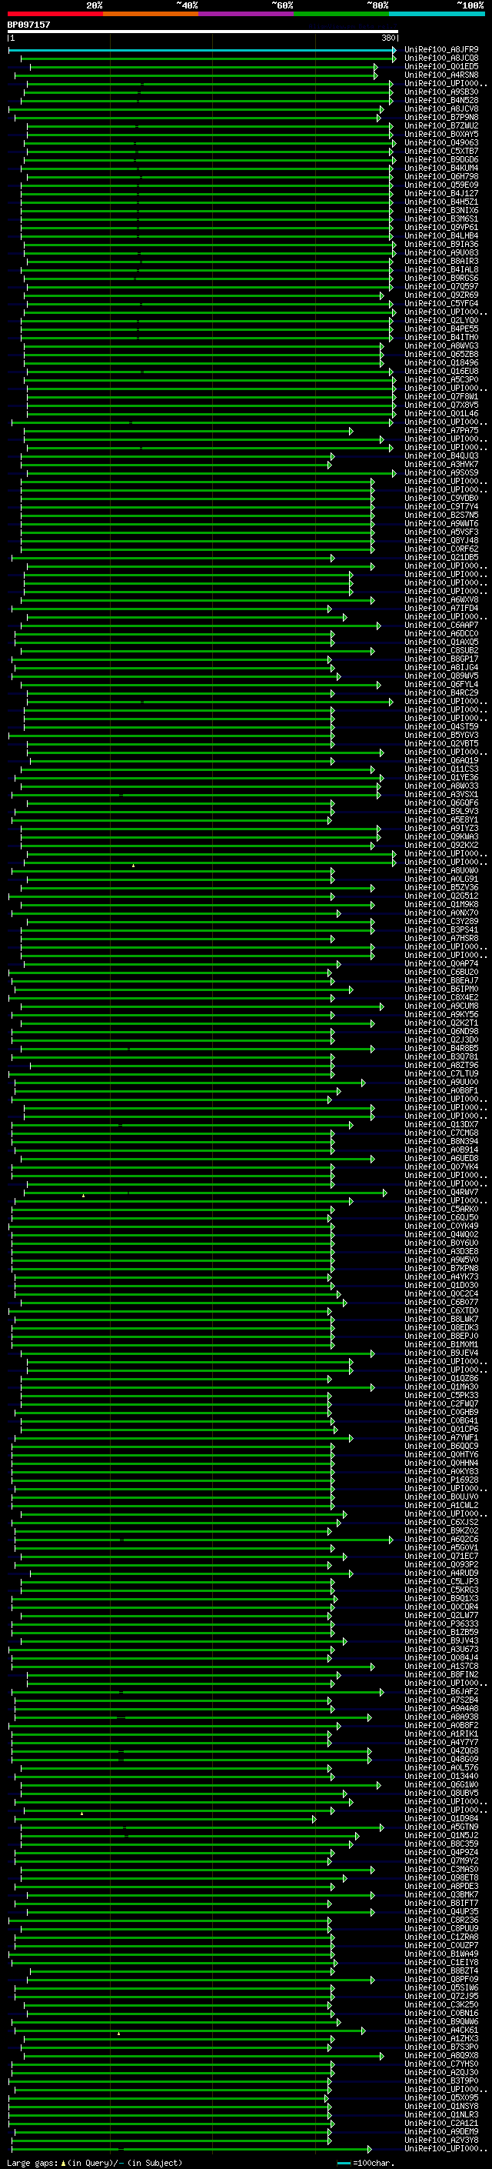Click the UniRef100_A3VSX1 label
This screenshot has width=492, height=2169.
(441, 795)
